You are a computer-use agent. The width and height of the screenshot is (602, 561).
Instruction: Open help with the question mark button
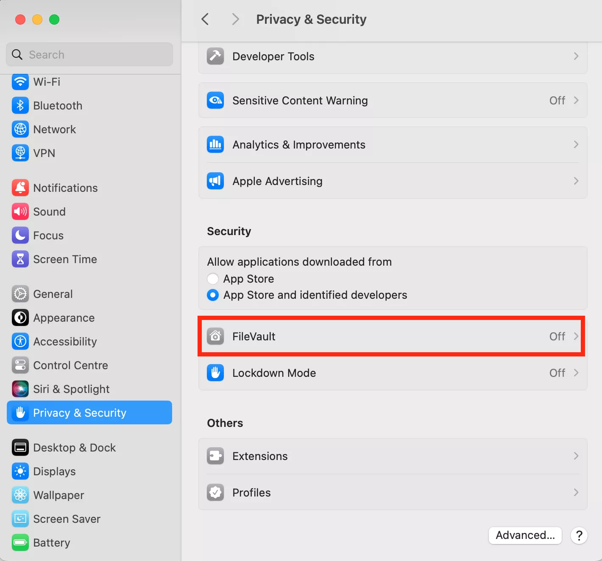(579, 536)
